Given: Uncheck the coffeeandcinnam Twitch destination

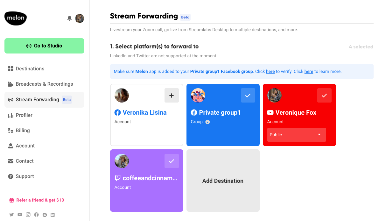Looking at the screenshot, I should pos(172,161).
